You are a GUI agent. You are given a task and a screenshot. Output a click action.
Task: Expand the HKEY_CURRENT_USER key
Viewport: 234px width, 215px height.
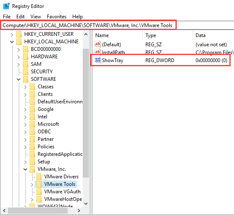(x=12, y=35)
